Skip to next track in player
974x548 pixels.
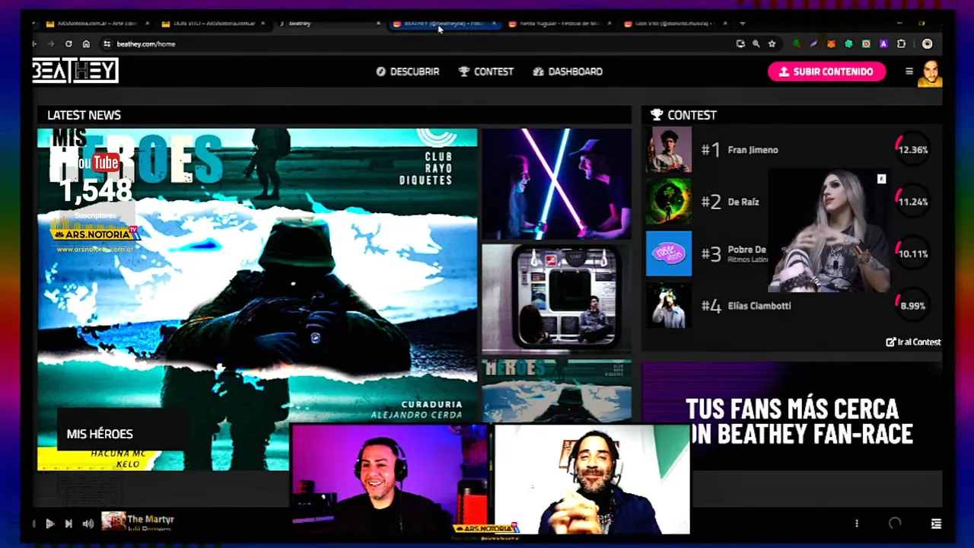pos(68,524)
